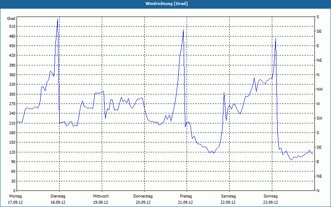Select the 'Grad' unit label on the axis

pos(11,19)
